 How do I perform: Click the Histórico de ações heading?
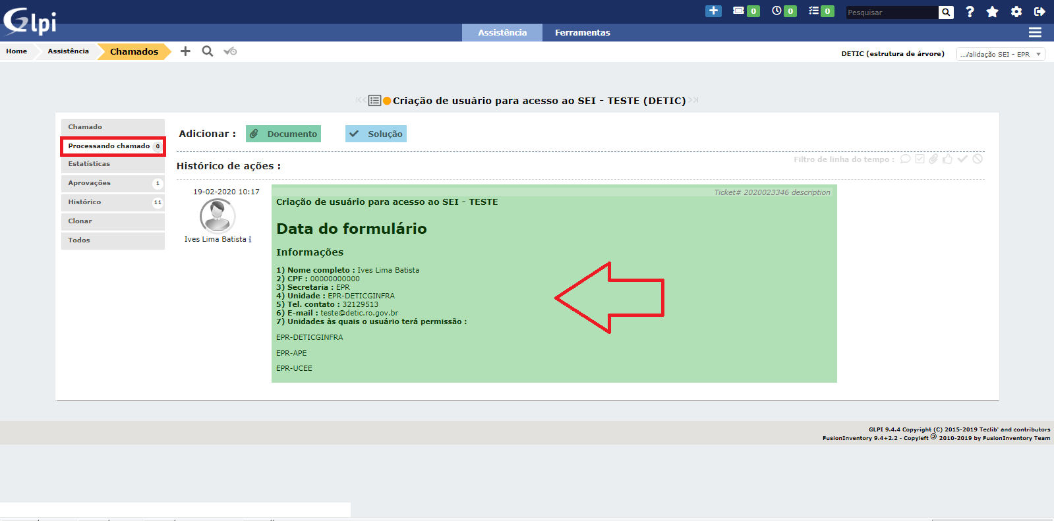coord(229,166)
